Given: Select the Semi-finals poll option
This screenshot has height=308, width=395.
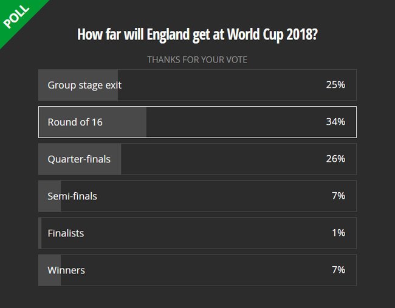Looking at the screenshot, I should coord(197,196).
